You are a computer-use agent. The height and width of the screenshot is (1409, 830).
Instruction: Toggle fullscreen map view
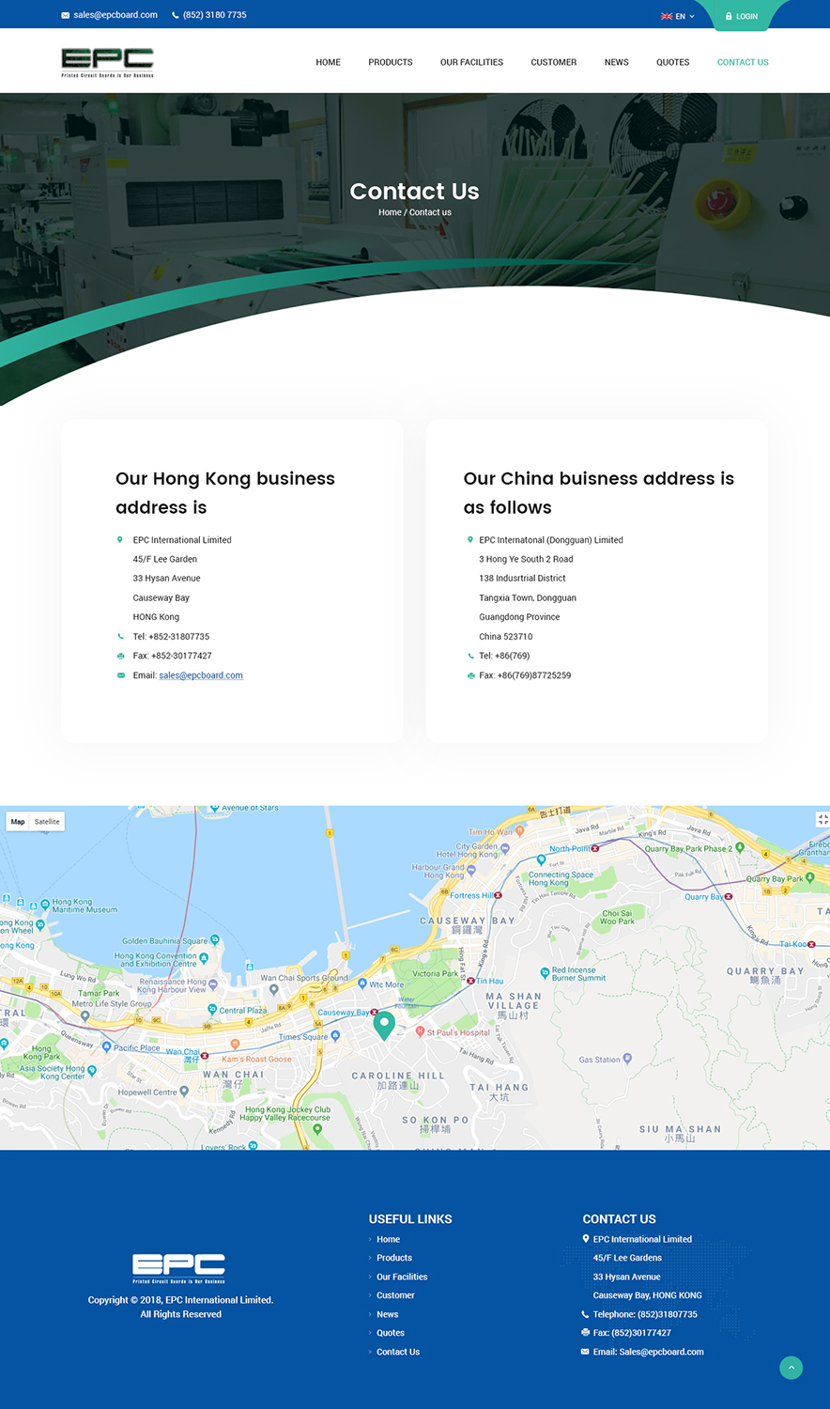(x=822, y=819)
